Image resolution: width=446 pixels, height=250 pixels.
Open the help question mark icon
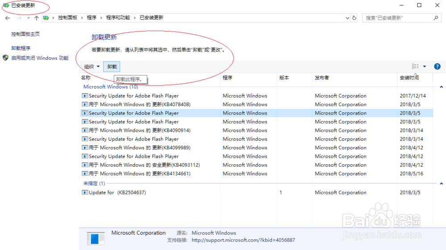437,66
